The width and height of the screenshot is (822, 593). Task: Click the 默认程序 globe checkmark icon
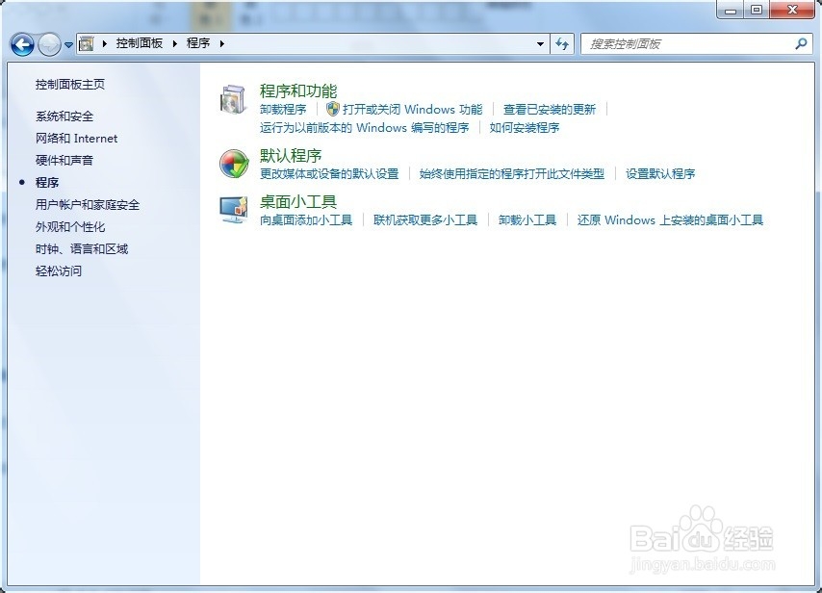point(234,164)
